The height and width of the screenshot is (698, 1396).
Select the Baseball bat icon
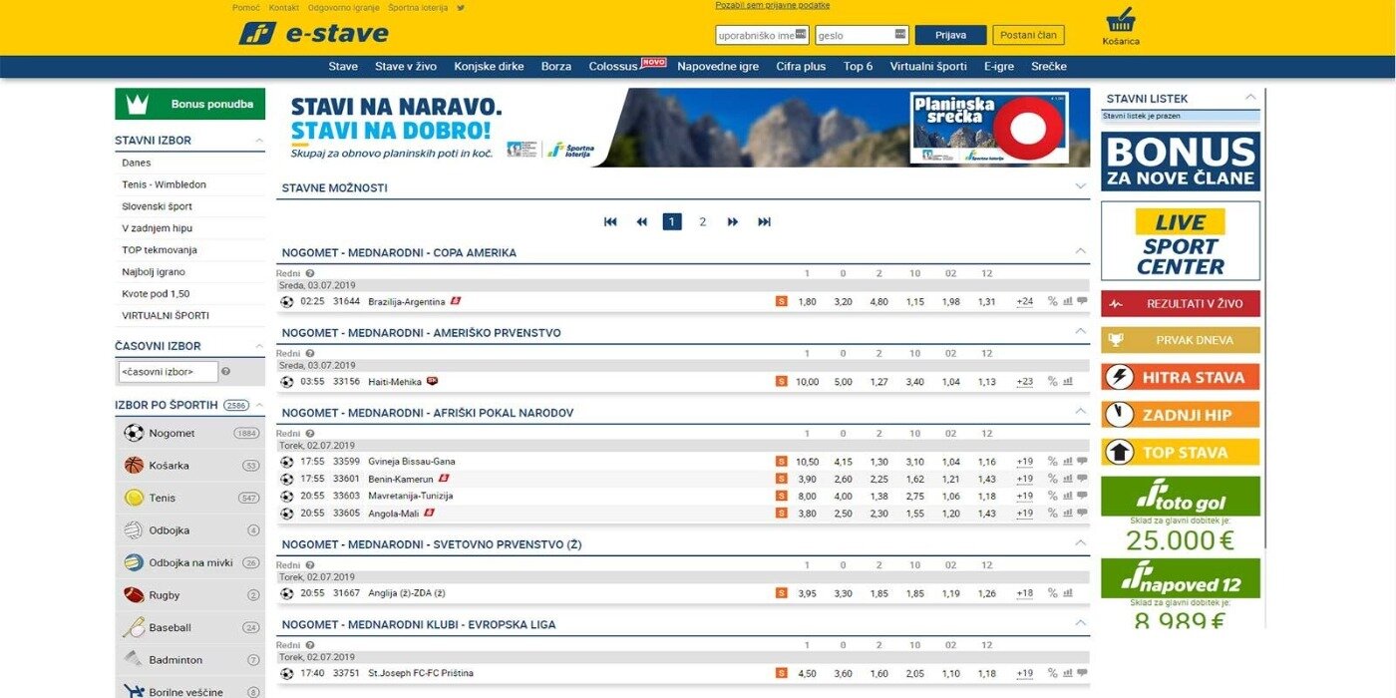click(x=134, y=627)
